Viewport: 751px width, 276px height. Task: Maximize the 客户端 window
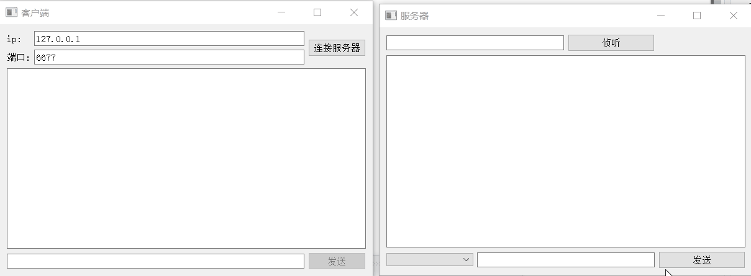(317, 12)
